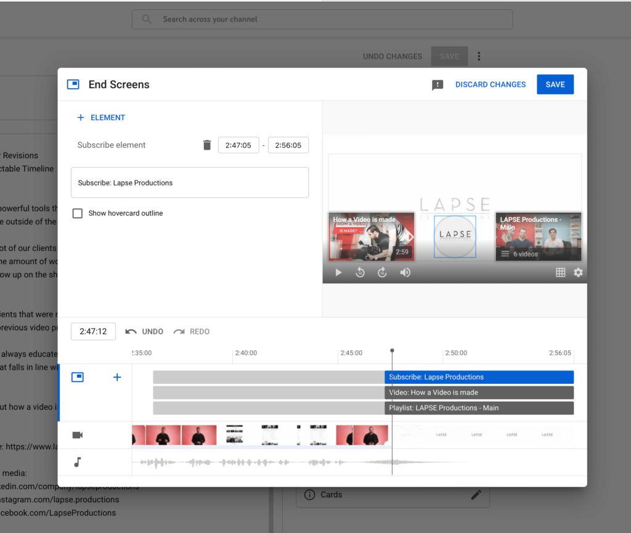Open the three-dot options menu
631x533 pixels.
479,56
